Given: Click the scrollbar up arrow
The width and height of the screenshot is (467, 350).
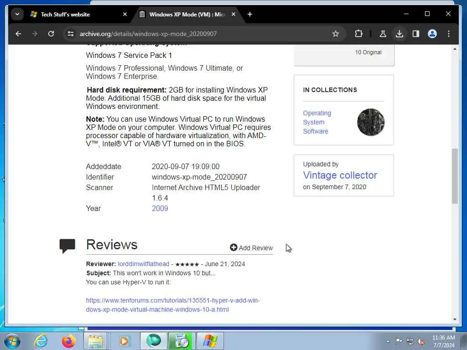Looking at the screenshot, I should pos(455,49).
